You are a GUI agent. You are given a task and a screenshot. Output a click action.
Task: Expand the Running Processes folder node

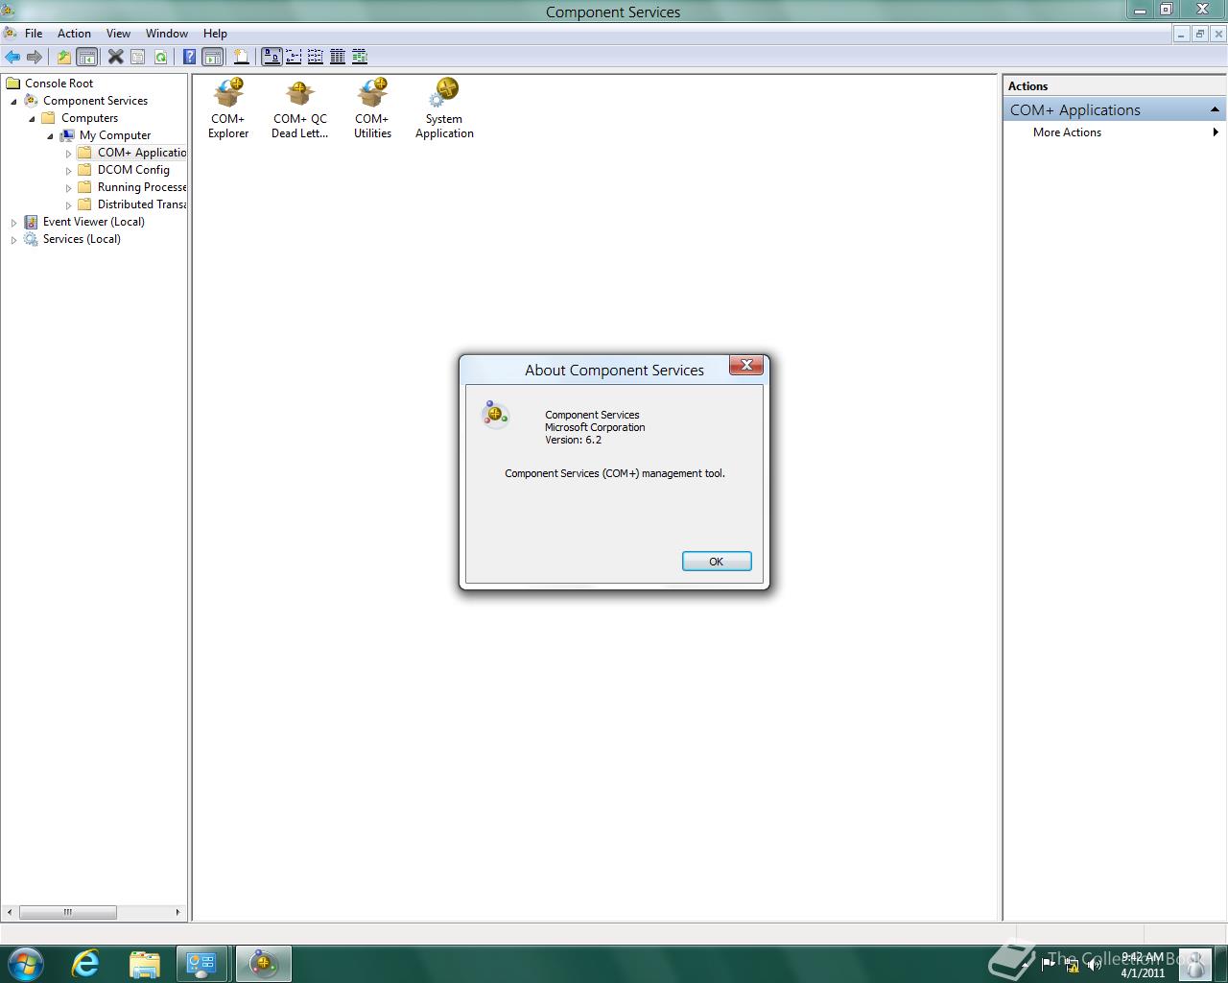pyautogui.click(x=68, y=187)
